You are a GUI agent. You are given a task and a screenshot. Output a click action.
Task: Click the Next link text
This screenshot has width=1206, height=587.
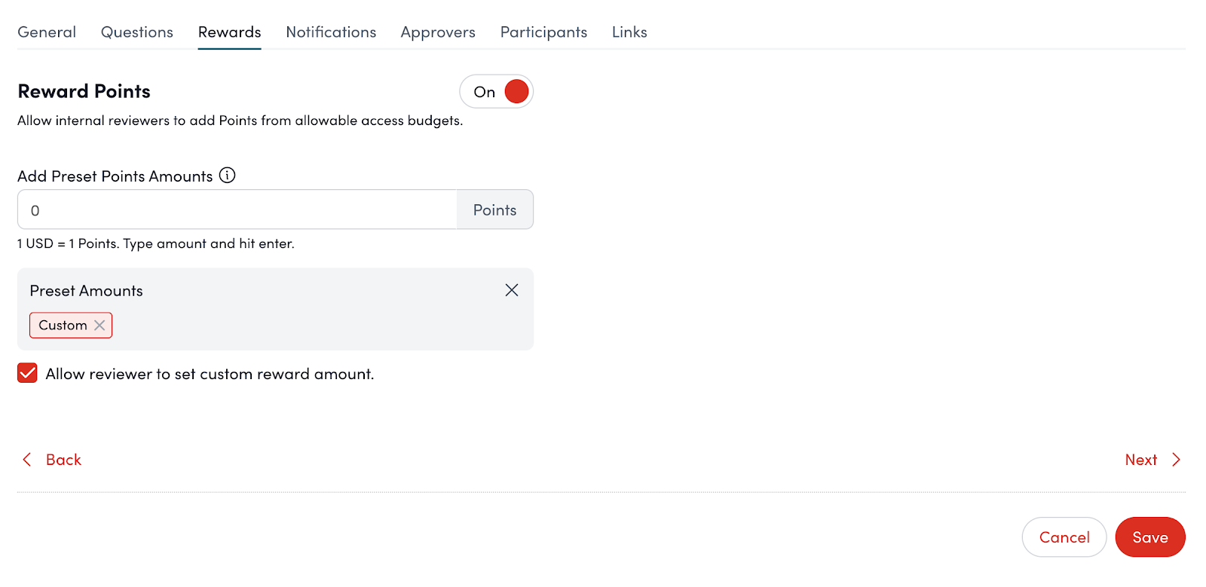tap(1140, 460)
